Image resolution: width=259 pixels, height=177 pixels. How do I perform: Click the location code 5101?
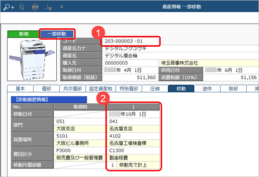tap(80, 136)
